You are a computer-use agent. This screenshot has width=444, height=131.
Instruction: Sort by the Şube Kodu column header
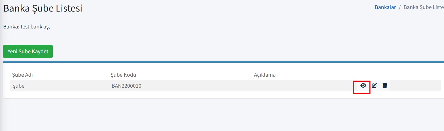(x=124, y=75)
